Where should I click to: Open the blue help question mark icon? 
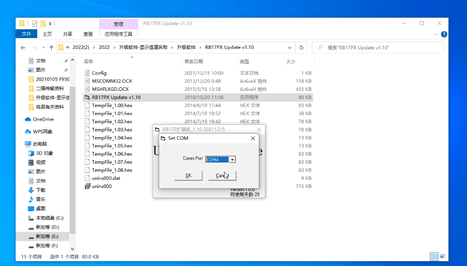point(444,34)
